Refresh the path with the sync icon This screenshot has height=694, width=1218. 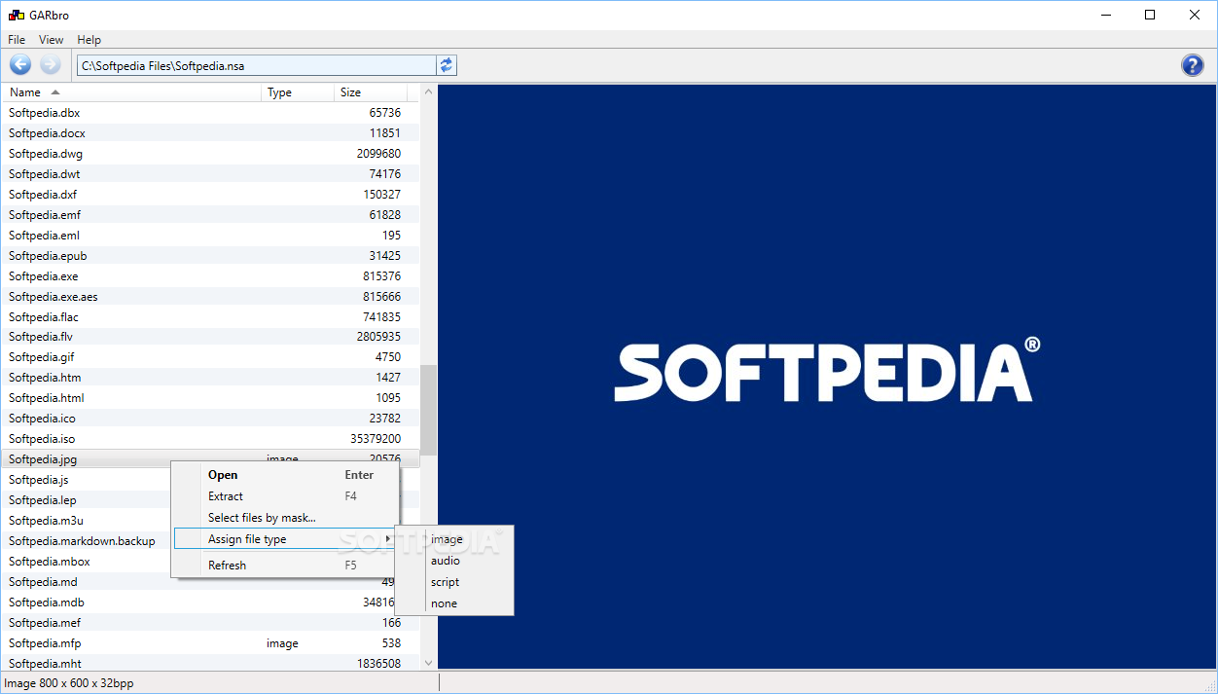pos(447,65)
